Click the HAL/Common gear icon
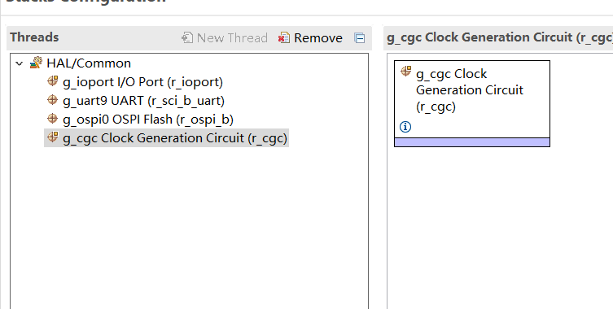Image resolution: width=613 pixels, height=309 pixels. [x=36, y=63]
